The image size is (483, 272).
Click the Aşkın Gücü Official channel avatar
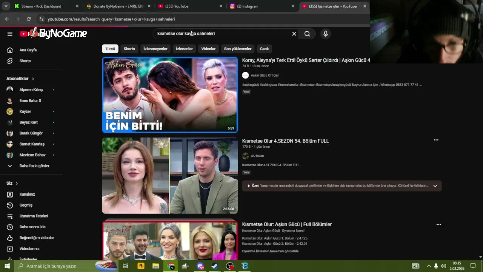(245, 75)
